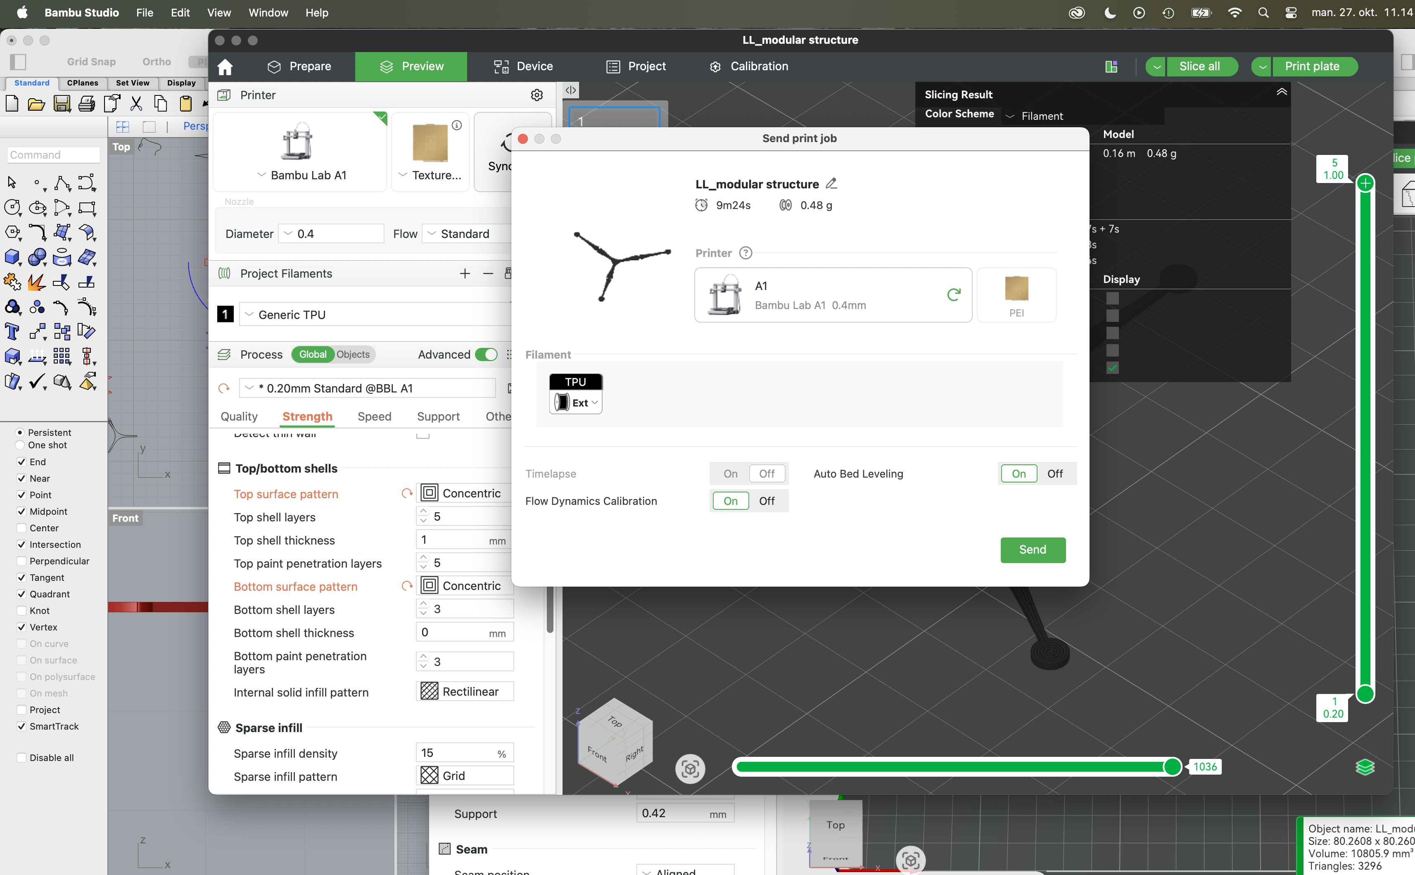This screenshot has height=875, width=1415.
Task: Turn Flow Dynamics Calibration Off
Action: (x=767, y=501)
